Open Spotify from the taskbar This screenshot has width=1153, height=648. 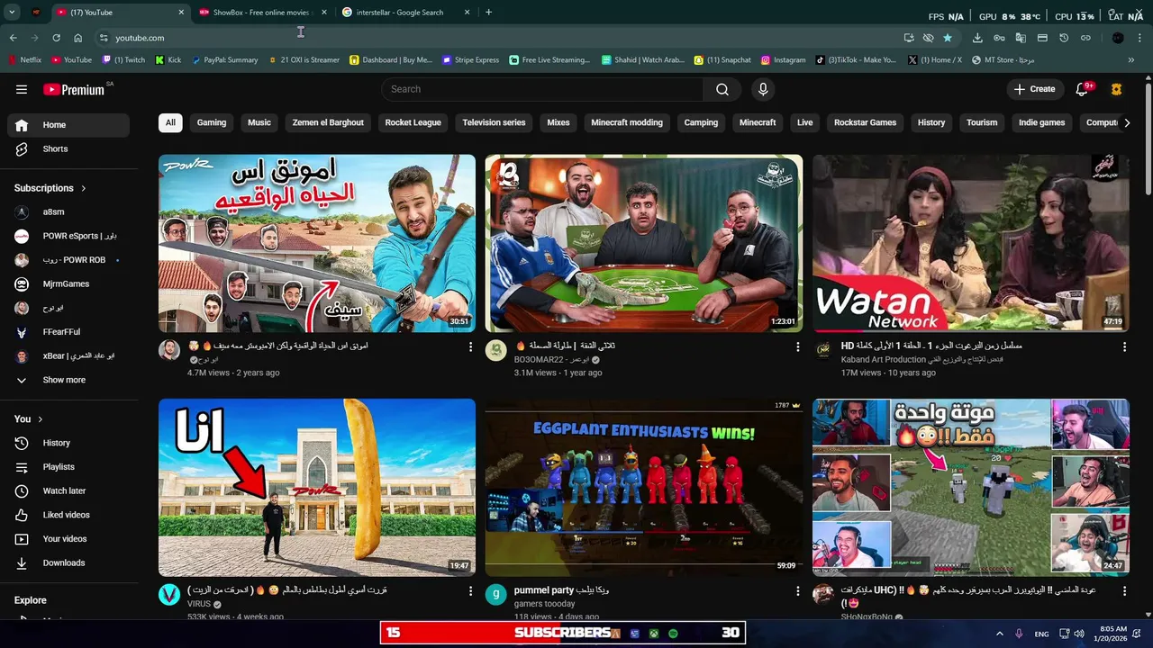(x=673, y=634)
